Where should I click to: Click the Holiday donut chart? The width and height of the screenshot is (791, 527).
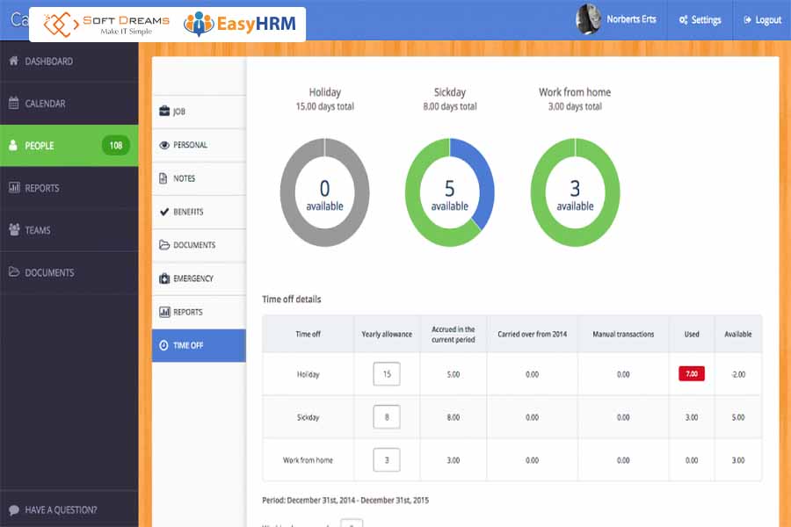tap(324, 192)
